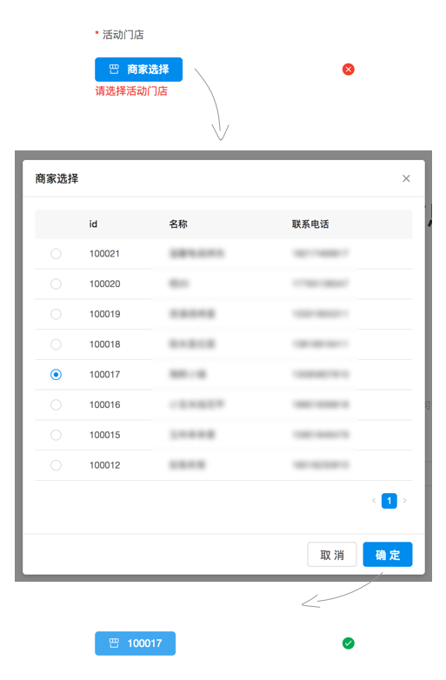Viewport: 446px width, 680px height.
Task: Select radio button for id 100018
Action: [56, 344]
